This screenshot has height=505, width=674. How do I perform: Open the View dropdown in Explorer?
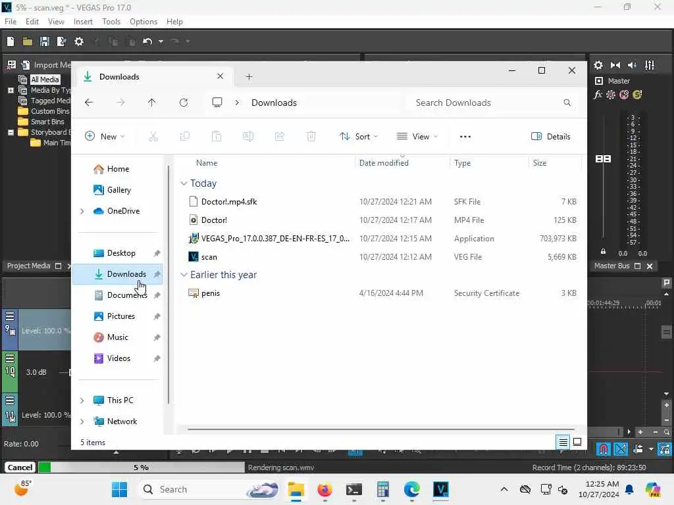[417, 137]
